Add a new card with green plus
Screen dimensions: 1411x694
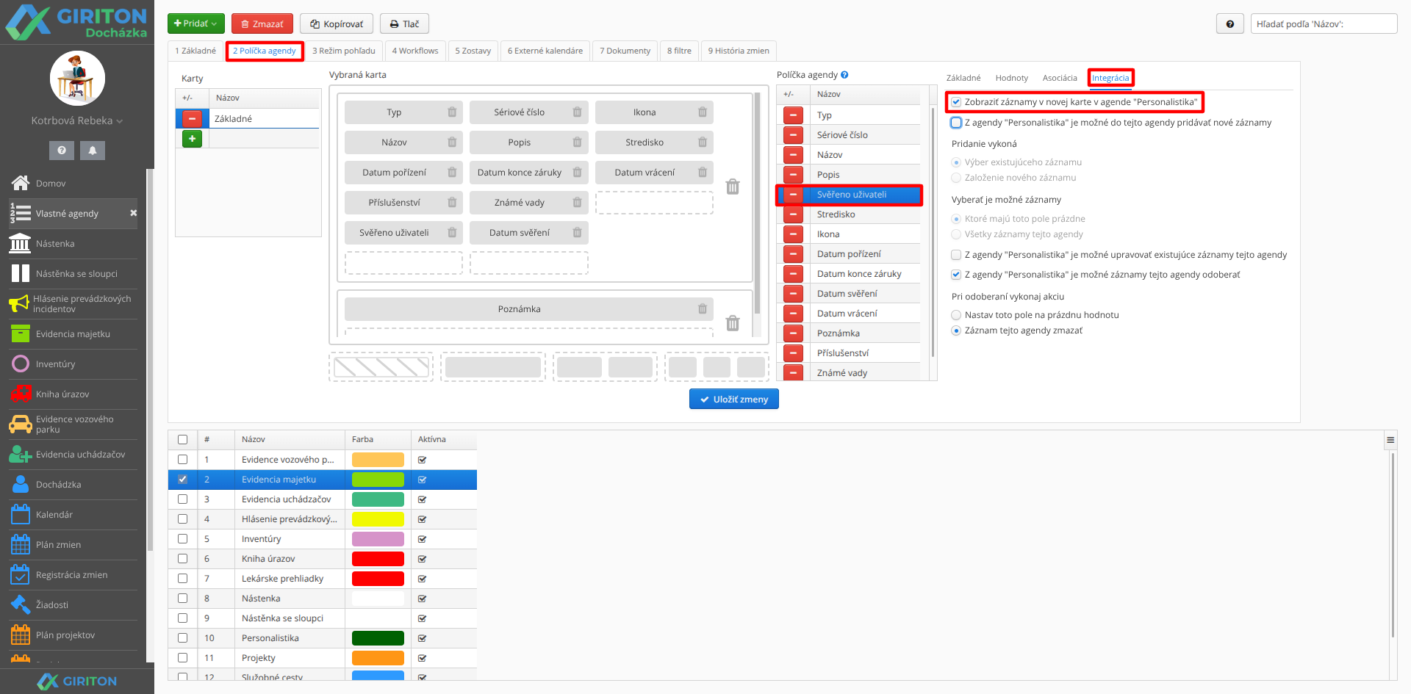coord(192,138)
